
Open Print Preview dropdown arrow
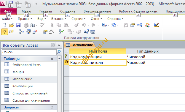(36, 25)
